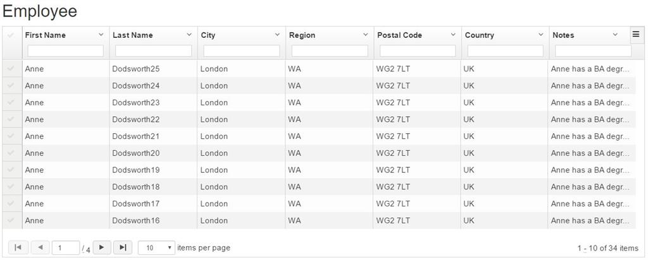Image resolution: width=648 pixels, height=260 pixels.
Task: Select the Dodsworth25 row checkmark
Action: 11,69
